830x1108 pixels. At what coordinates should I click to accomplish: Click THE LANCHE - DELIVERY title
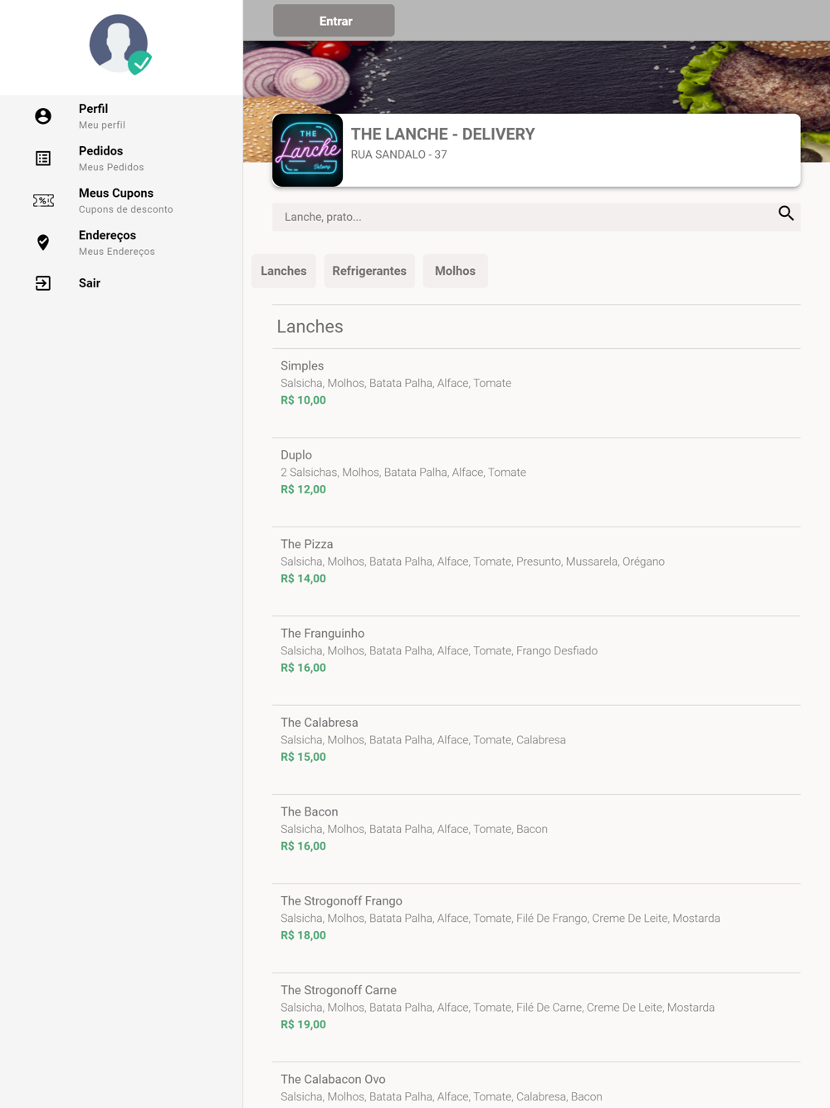point(442,134)
